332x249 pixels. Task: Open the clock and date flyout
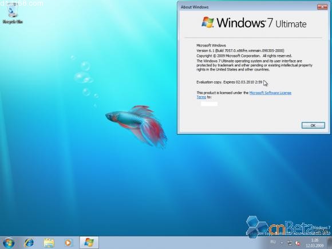point(315,243)
